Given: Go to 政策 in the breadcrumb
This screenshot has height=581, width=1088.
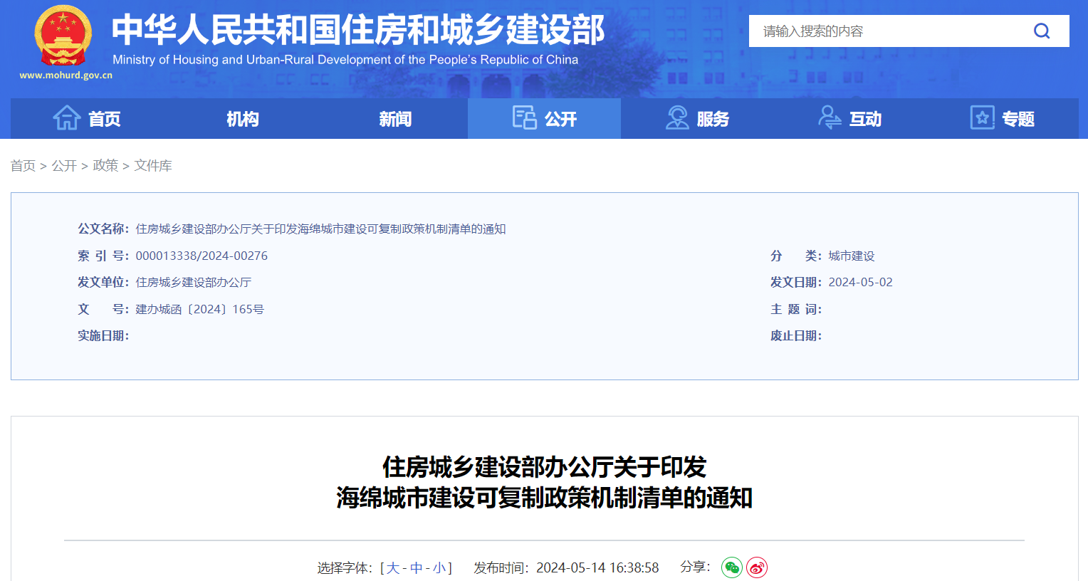Looking at the screenshot, I should 105,166.
